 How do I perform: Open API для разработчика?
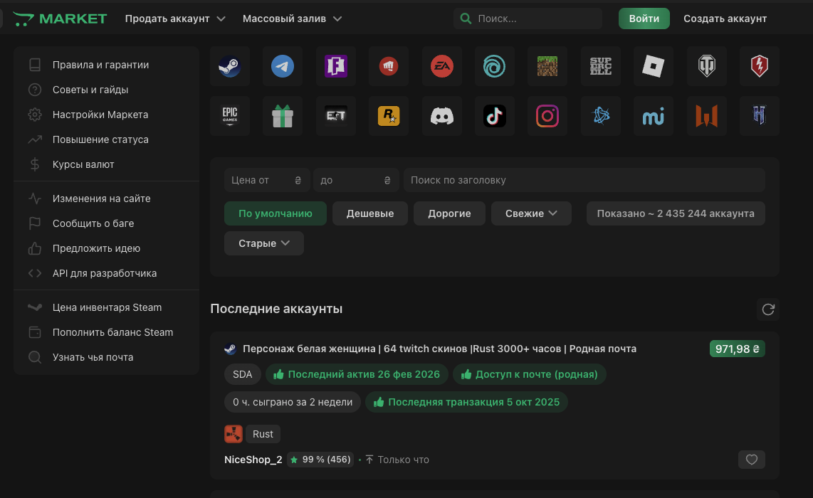pos(106,273)
